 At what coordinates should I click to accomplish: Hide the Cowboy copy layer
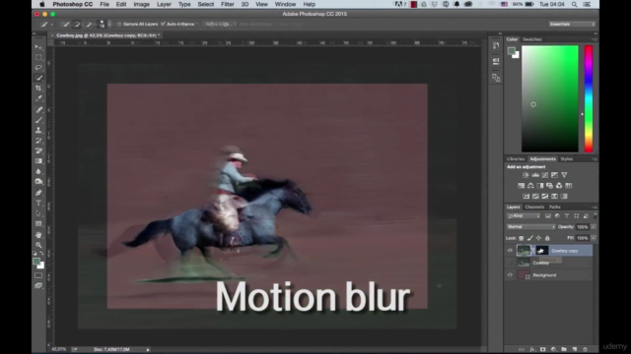pos(510,251)
